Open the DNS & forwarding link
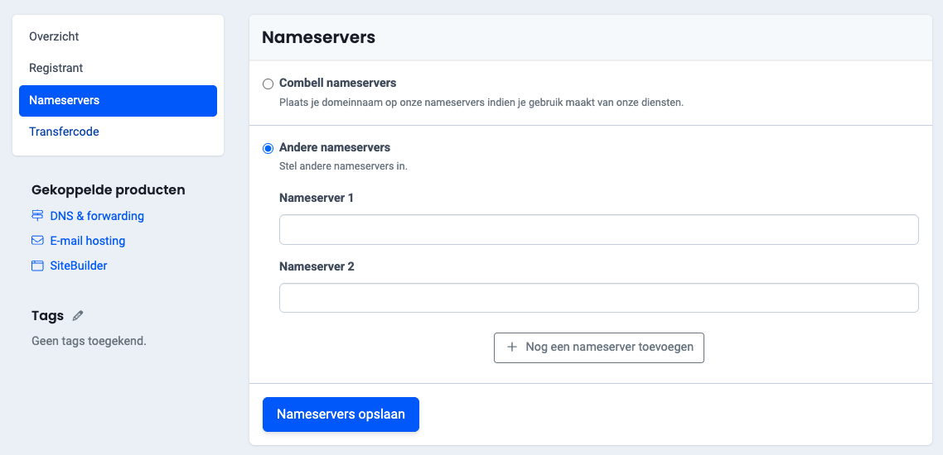This screenshot has height=455, width=943. tap(96, 216)
